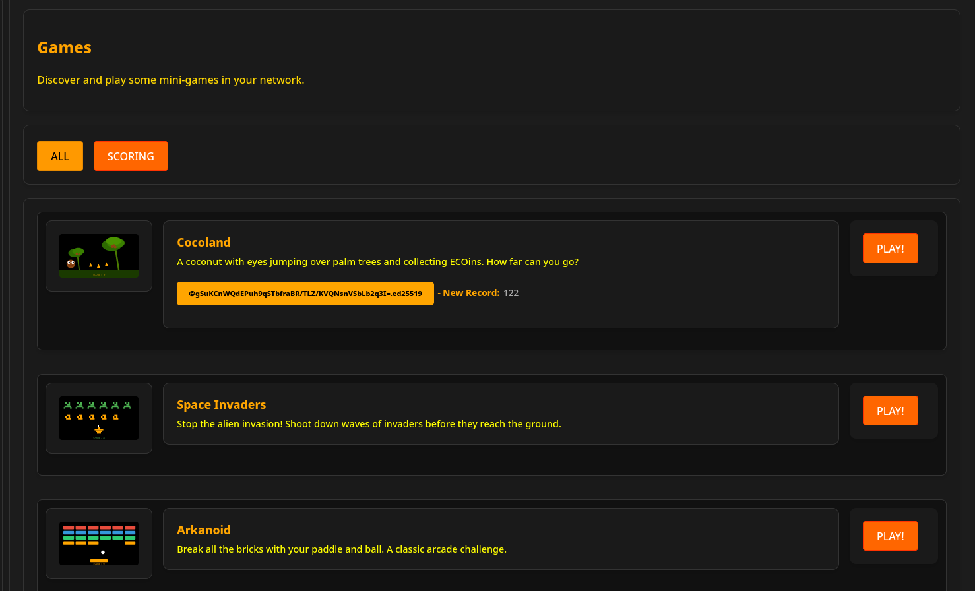Select the ALL games filter
Image resolution: width=975 pixels, height=591 pixels.
click(x=60, y=156)
